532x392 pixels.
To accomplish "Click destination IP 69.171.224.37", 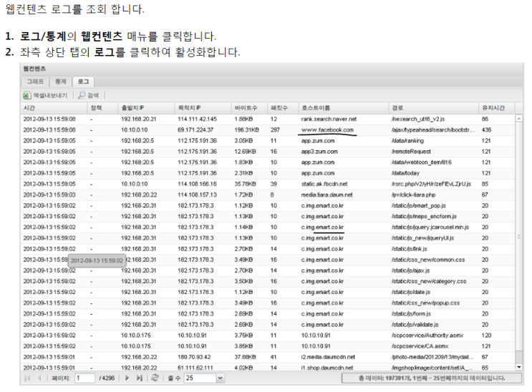I will coord(195,130).
